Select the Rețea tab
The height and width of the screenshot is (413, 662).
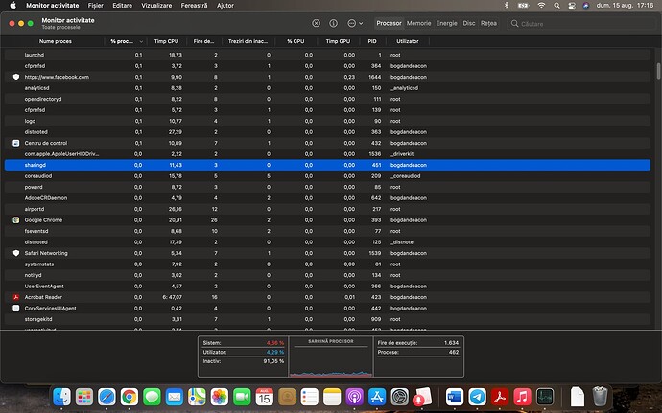coord(489,22)
